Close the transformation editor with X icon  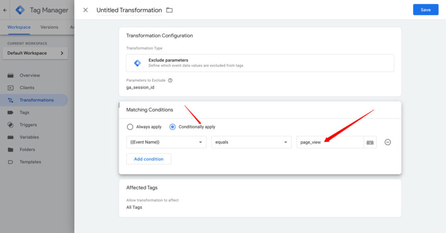pyautogui.click(x=85, y=10)
